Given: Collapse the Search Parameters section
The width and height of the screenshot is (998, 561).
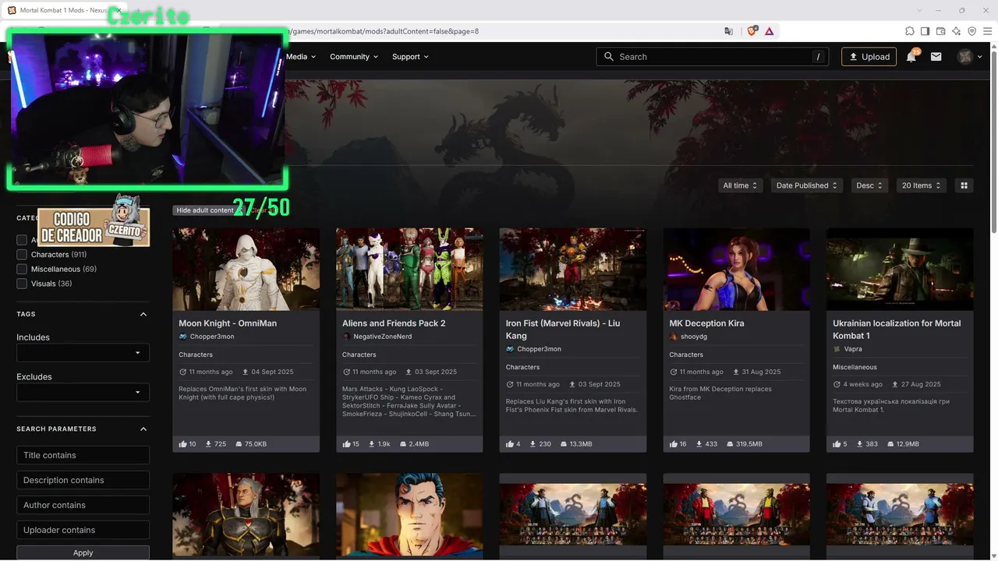Looking at the screenshot, I should [x=143, y=429].
